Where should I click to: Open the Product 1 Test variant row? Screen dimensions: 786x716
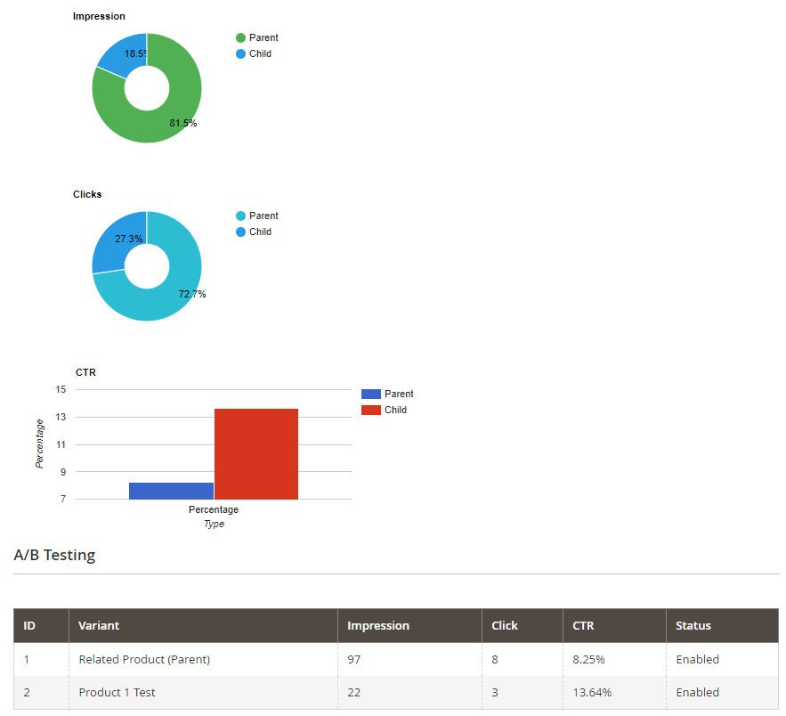(117, 693)
